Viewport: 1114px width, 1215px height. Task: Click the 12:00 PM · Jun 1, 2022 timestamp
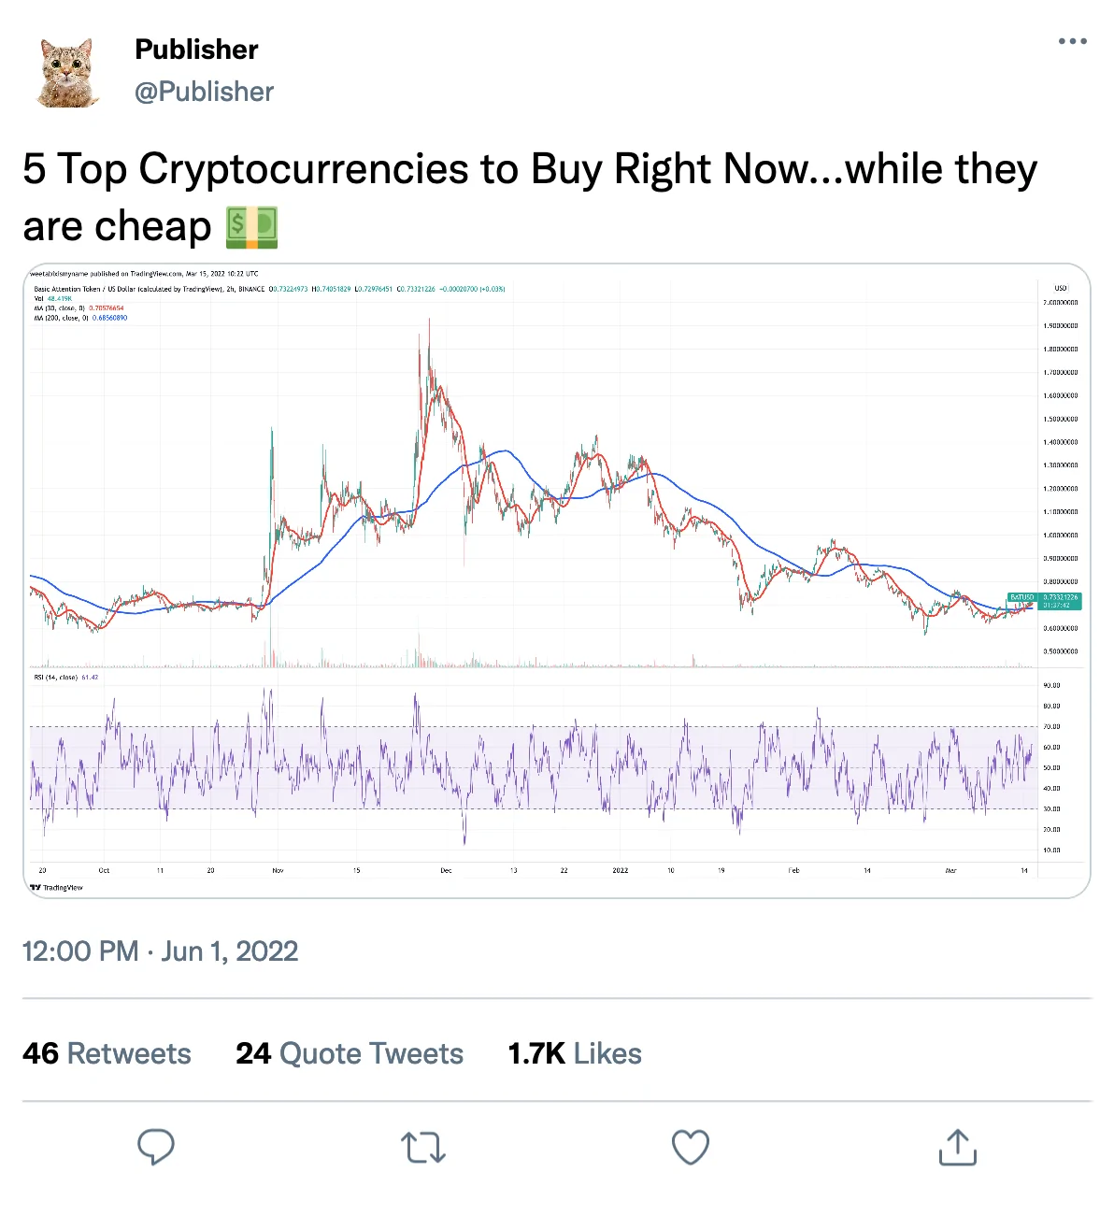160,951
